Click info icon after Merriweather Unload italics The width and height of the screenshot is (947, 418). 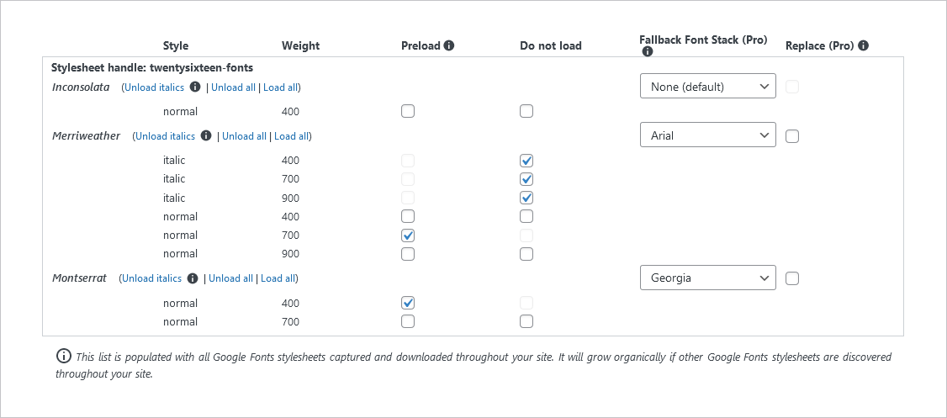(x=206, y=136)
